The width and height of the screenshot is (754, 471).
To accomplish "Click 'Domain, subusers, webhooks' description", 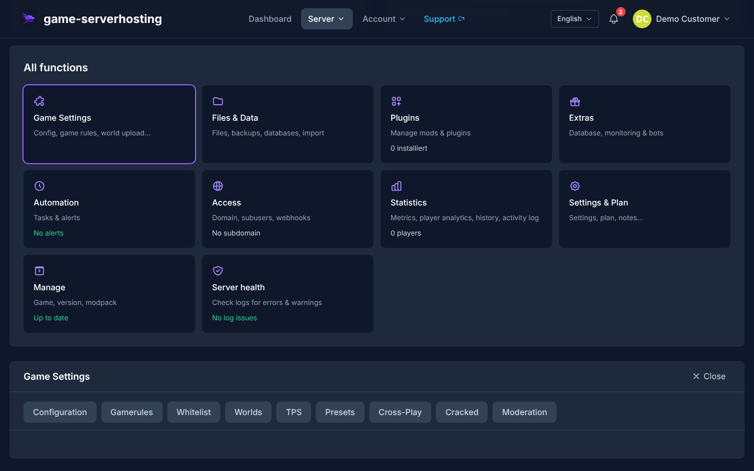I will point(261,218).
